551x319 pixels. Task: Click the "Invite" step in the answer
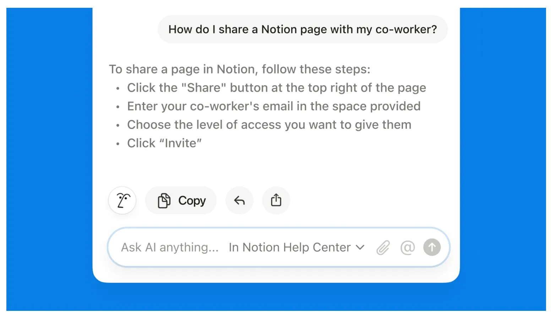coord(164,143)
